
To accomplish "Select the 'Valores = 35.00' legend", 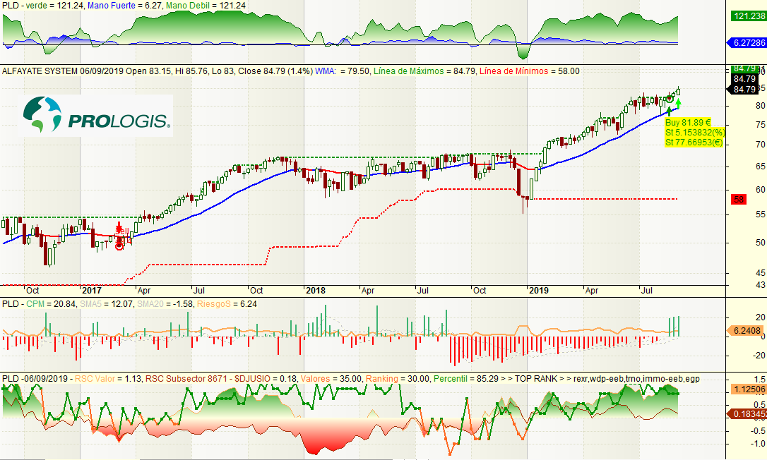I will 331,379.
